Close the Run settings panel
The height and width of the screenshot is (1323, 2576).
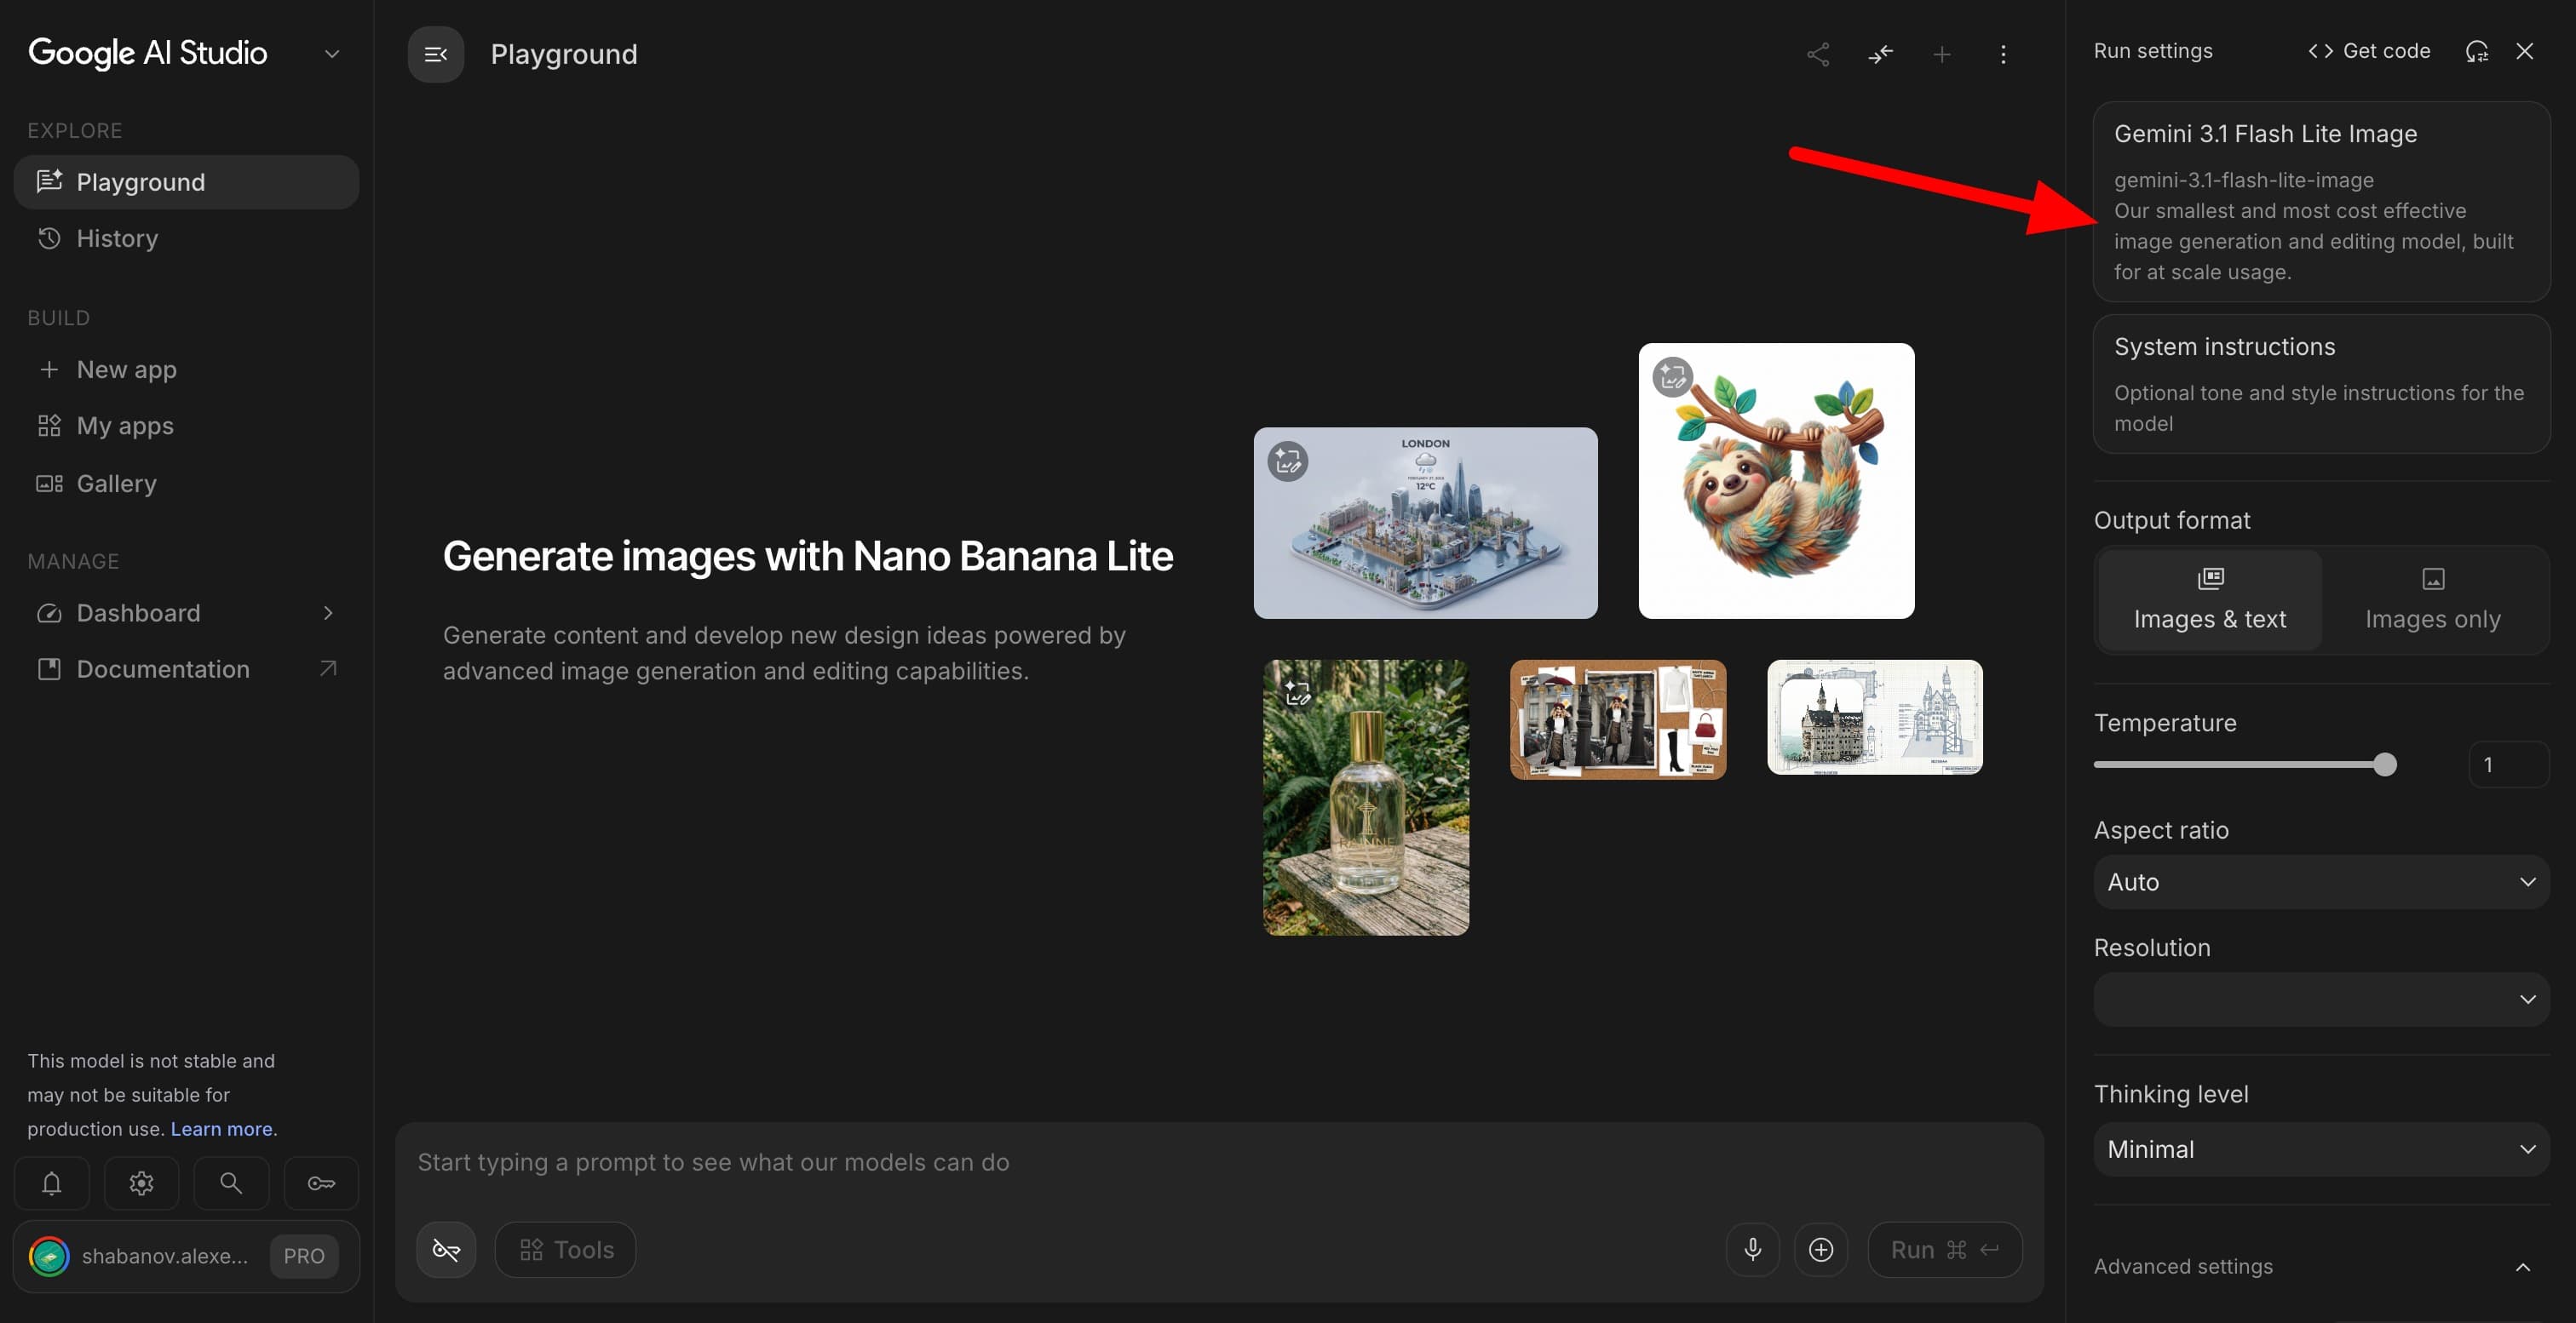point(2524,51)
